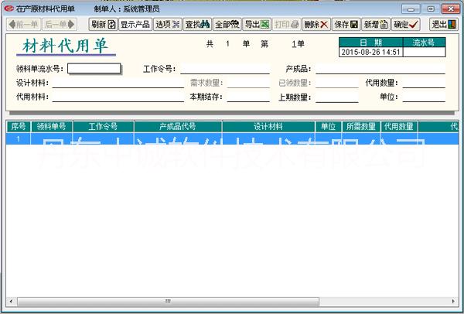
Task: Exit the window with 退出 button
Action: (444, 24)
